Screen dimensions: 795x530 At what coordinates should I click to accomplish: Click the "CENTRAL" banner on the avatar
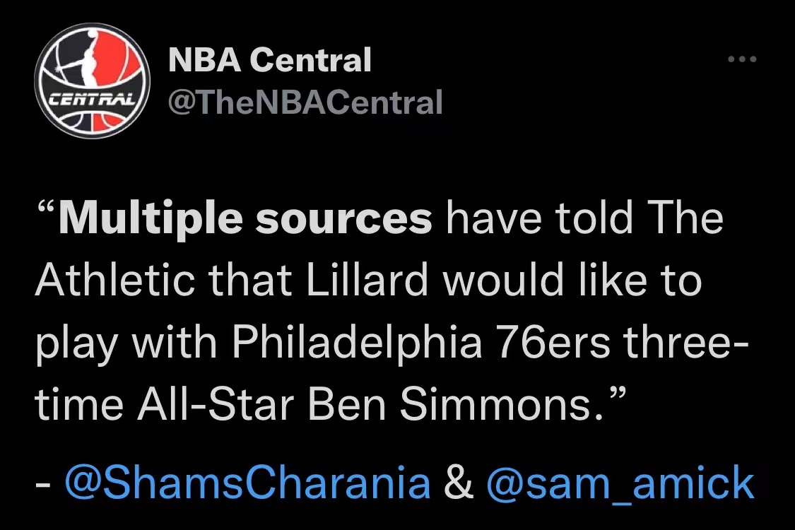92,99
